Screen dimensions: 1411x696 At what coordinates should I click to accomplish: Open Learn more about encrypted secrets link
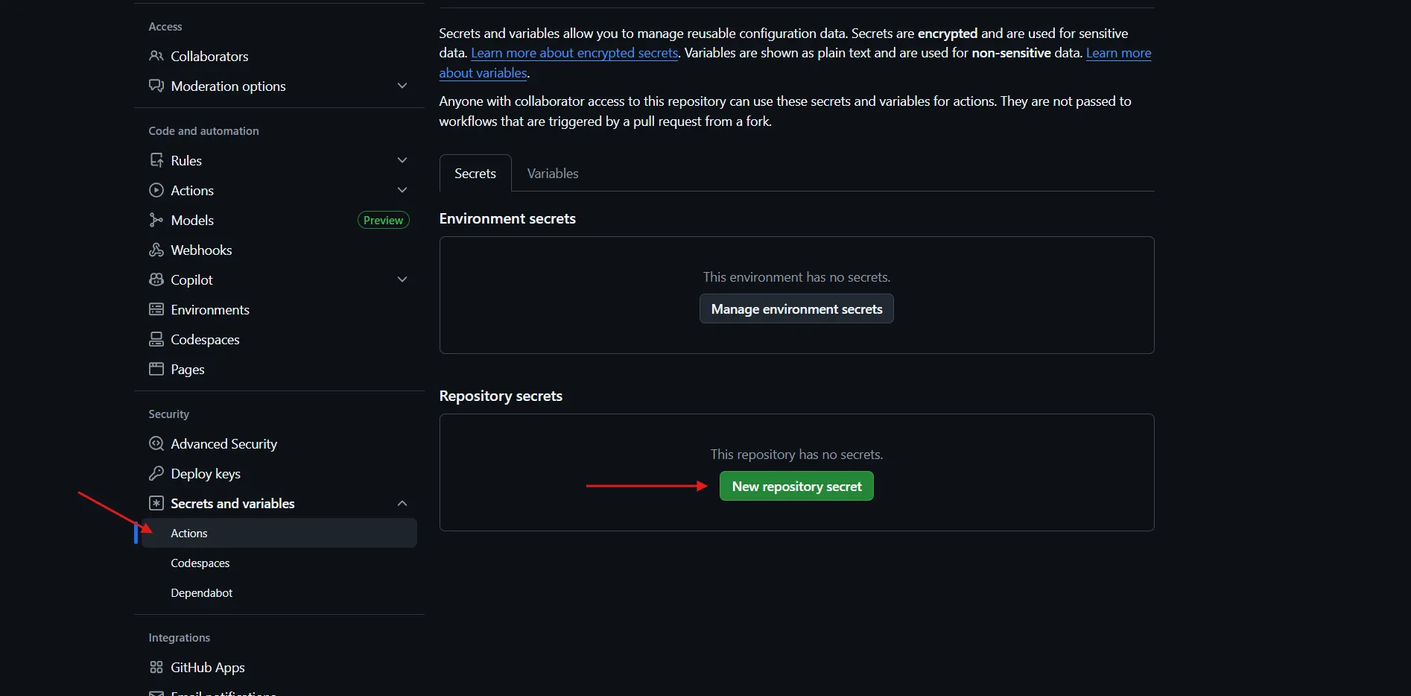click(x=574, y=53)
